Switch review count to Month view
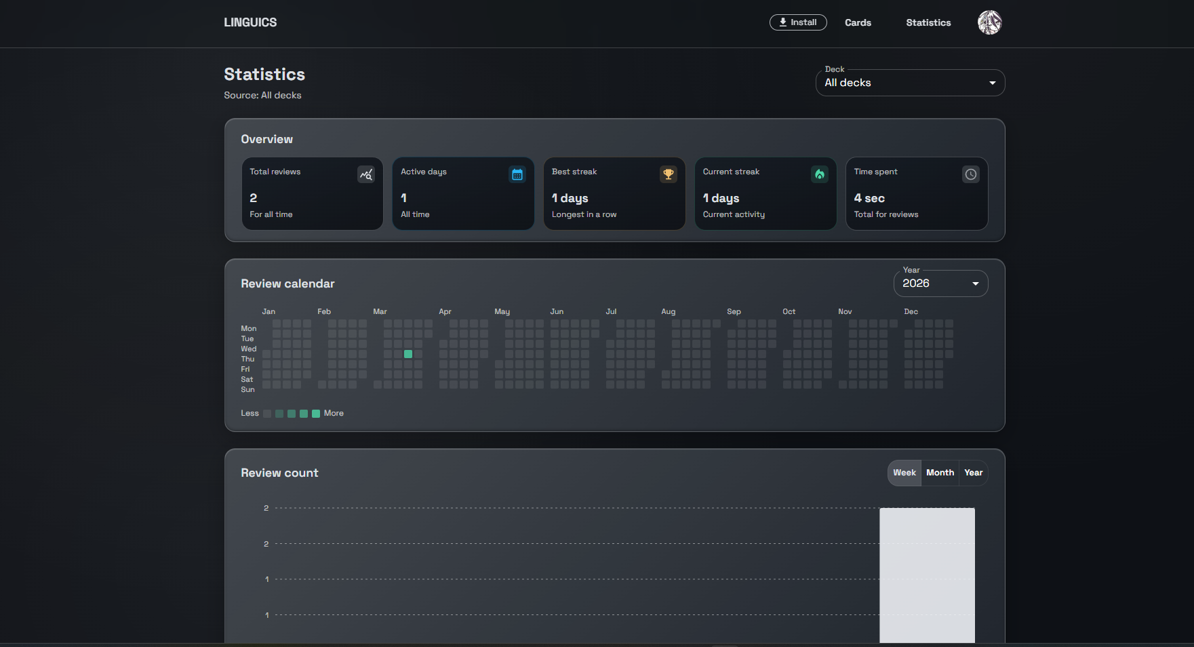 click(940, 473)
